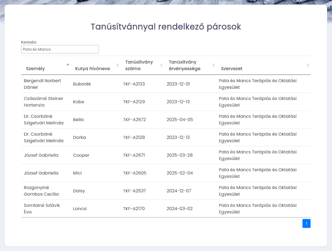Screen dimensions: 332x251
Task: Click organization cell in Loncsi row
Action: click(x=263, y=209)
